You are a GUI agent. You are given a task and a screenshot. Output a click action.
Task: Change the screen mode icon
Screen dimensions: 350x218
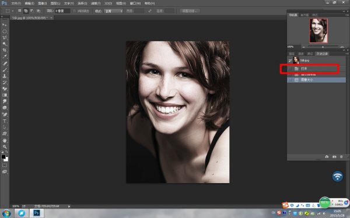click(5, 171)
